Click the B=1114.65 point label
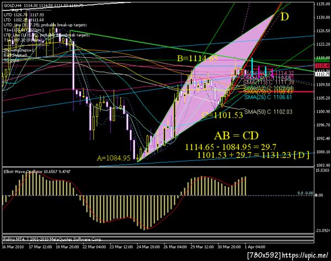Image resolution: width=331 pixels, height=261 pixels. point(197,58)
